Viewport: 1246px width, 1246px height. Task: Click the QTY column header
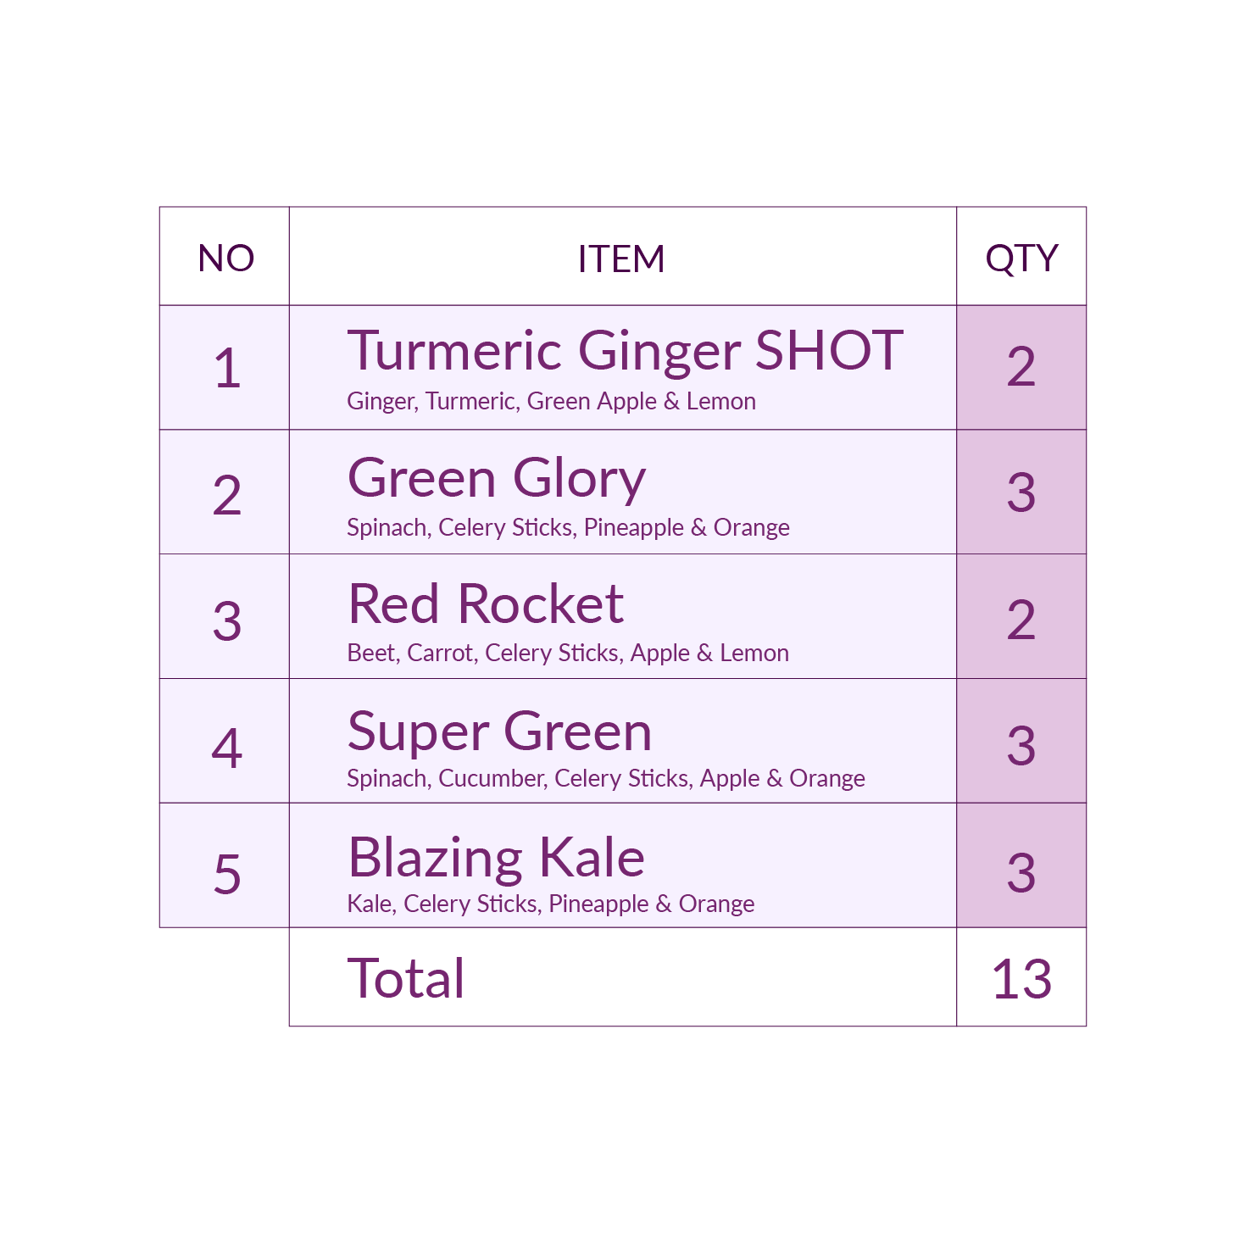[1021, 257]
